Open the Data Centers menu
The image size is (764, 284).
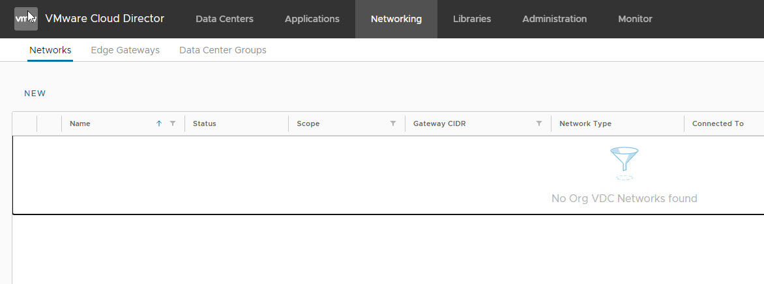(224, 19)
